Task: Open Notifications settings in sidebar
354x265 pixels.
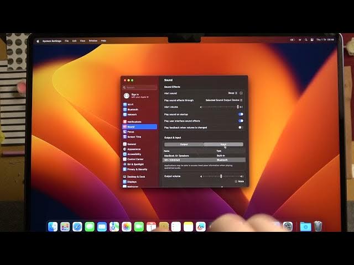Action: coord(132,121)
